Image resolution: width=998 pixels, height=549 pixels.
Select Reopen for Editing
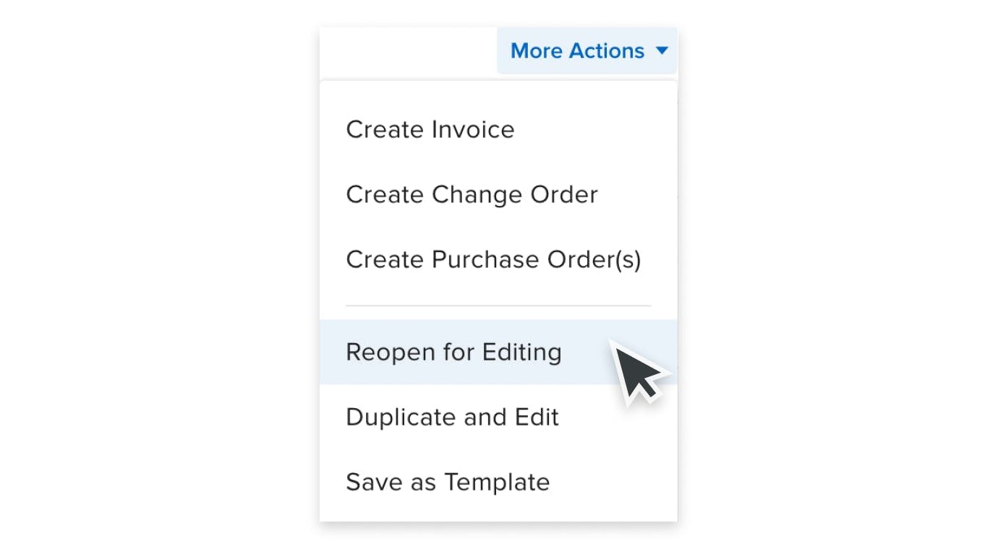pyautogui.click(x=453, y=352)
